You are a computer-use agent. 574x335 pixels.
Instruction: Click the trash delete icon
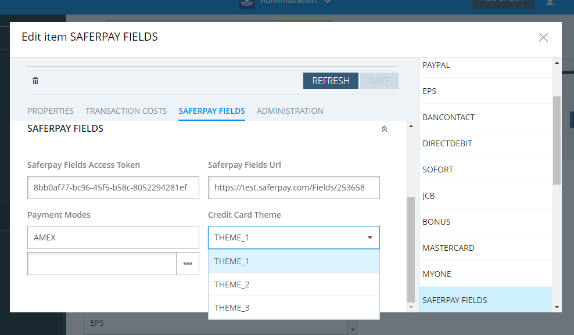35,81
